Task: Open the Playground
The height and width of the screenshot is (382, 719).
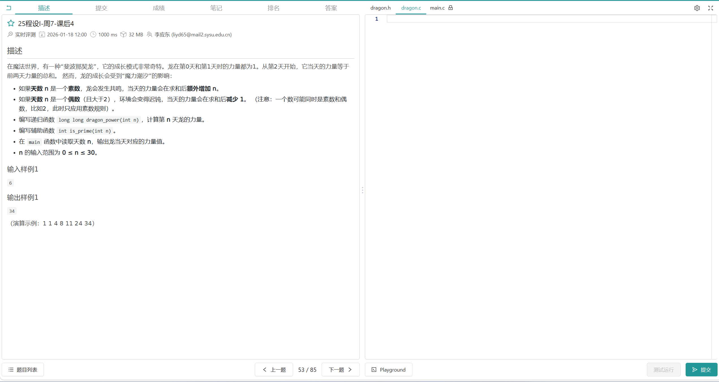Action: click(388, 370)
